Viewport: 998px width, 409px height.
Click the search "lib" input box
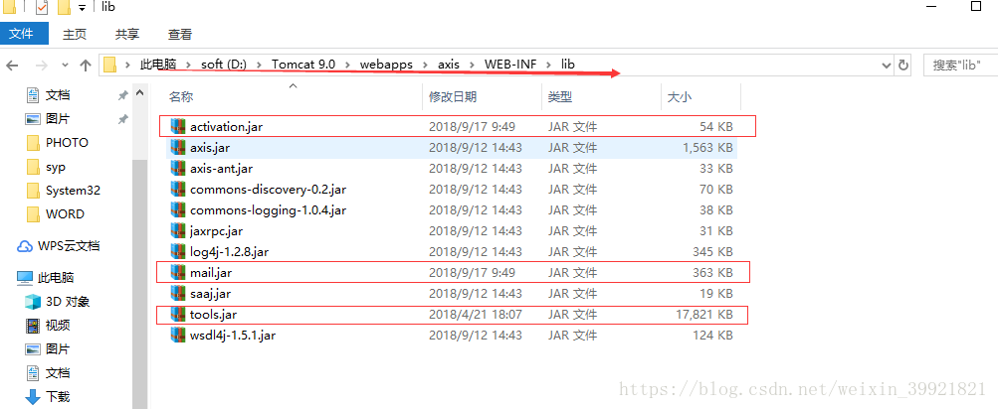[960, 65]
